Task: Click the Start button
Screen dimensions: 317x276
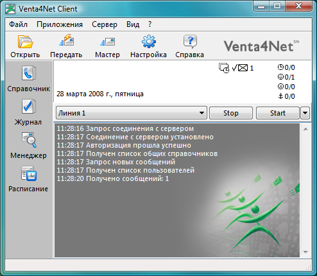Action: tap(278, 113)
